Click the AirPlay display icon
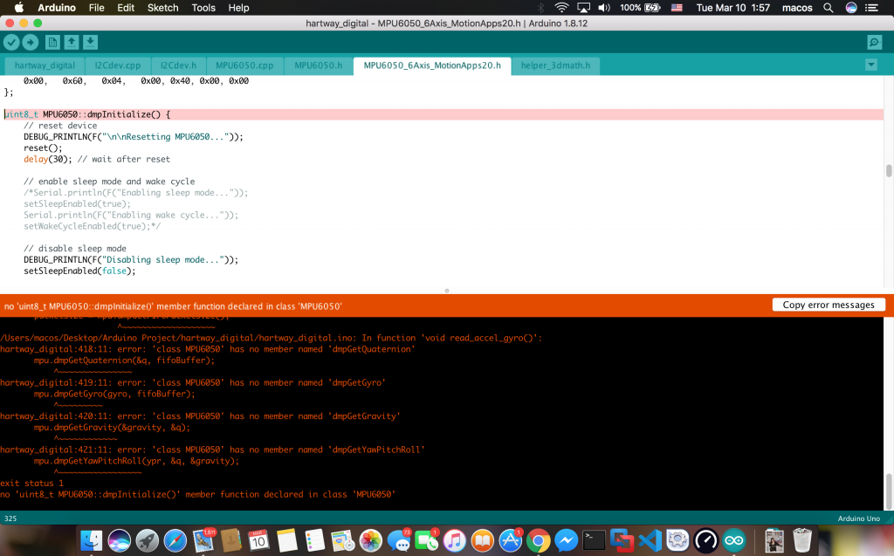894x556 pixels. pyautogui.click(x=583, y=7)
